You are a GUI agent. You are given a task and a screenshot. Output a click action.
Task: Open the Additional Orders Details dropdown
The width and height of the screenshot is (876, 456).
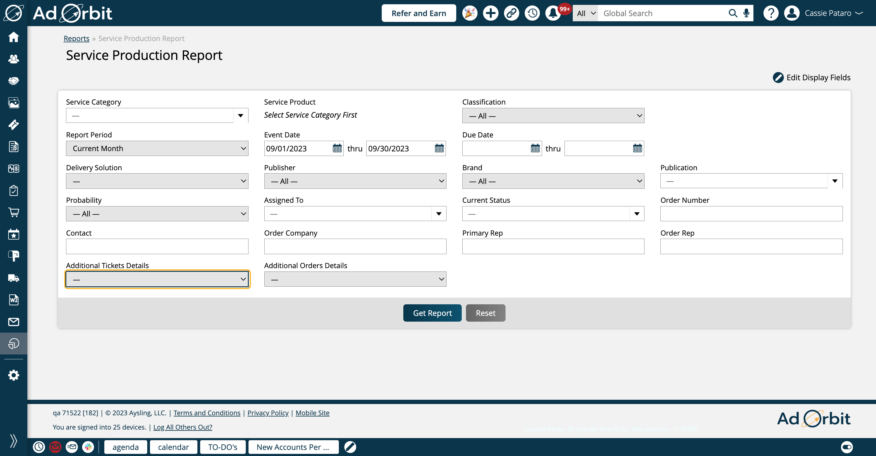(x=355, y=279)
